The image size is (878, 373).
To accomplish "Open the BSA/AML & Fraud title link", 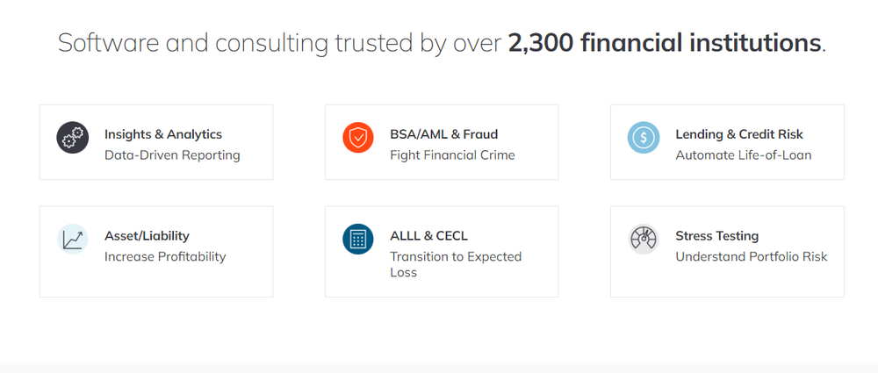I will tap(443, 134).
